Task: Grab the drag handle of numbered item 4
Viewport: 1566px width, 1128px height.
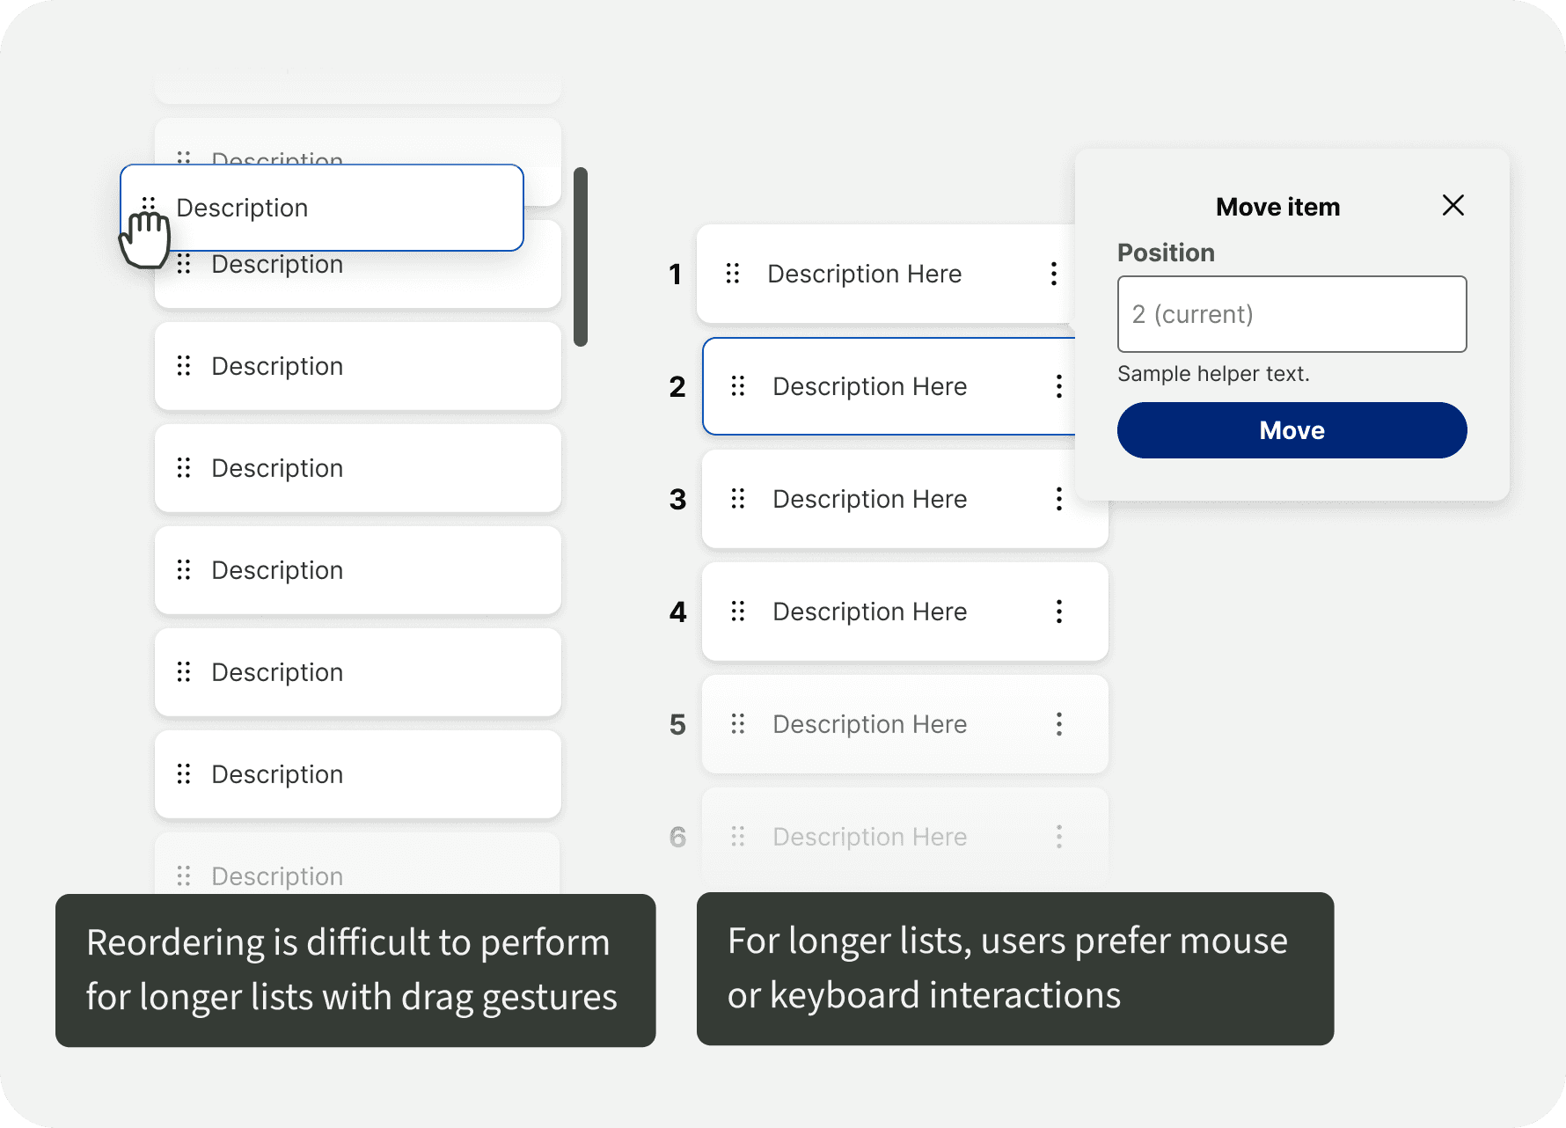Action: click(x=737, y=612)
